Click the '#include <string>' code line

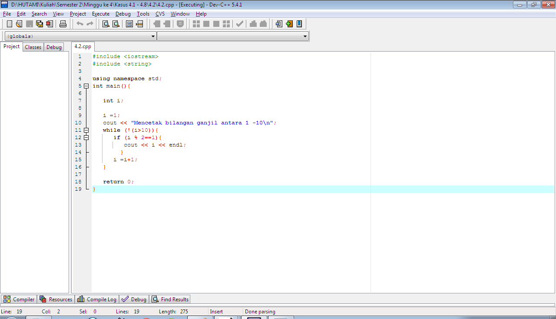(x=122, y=64)
